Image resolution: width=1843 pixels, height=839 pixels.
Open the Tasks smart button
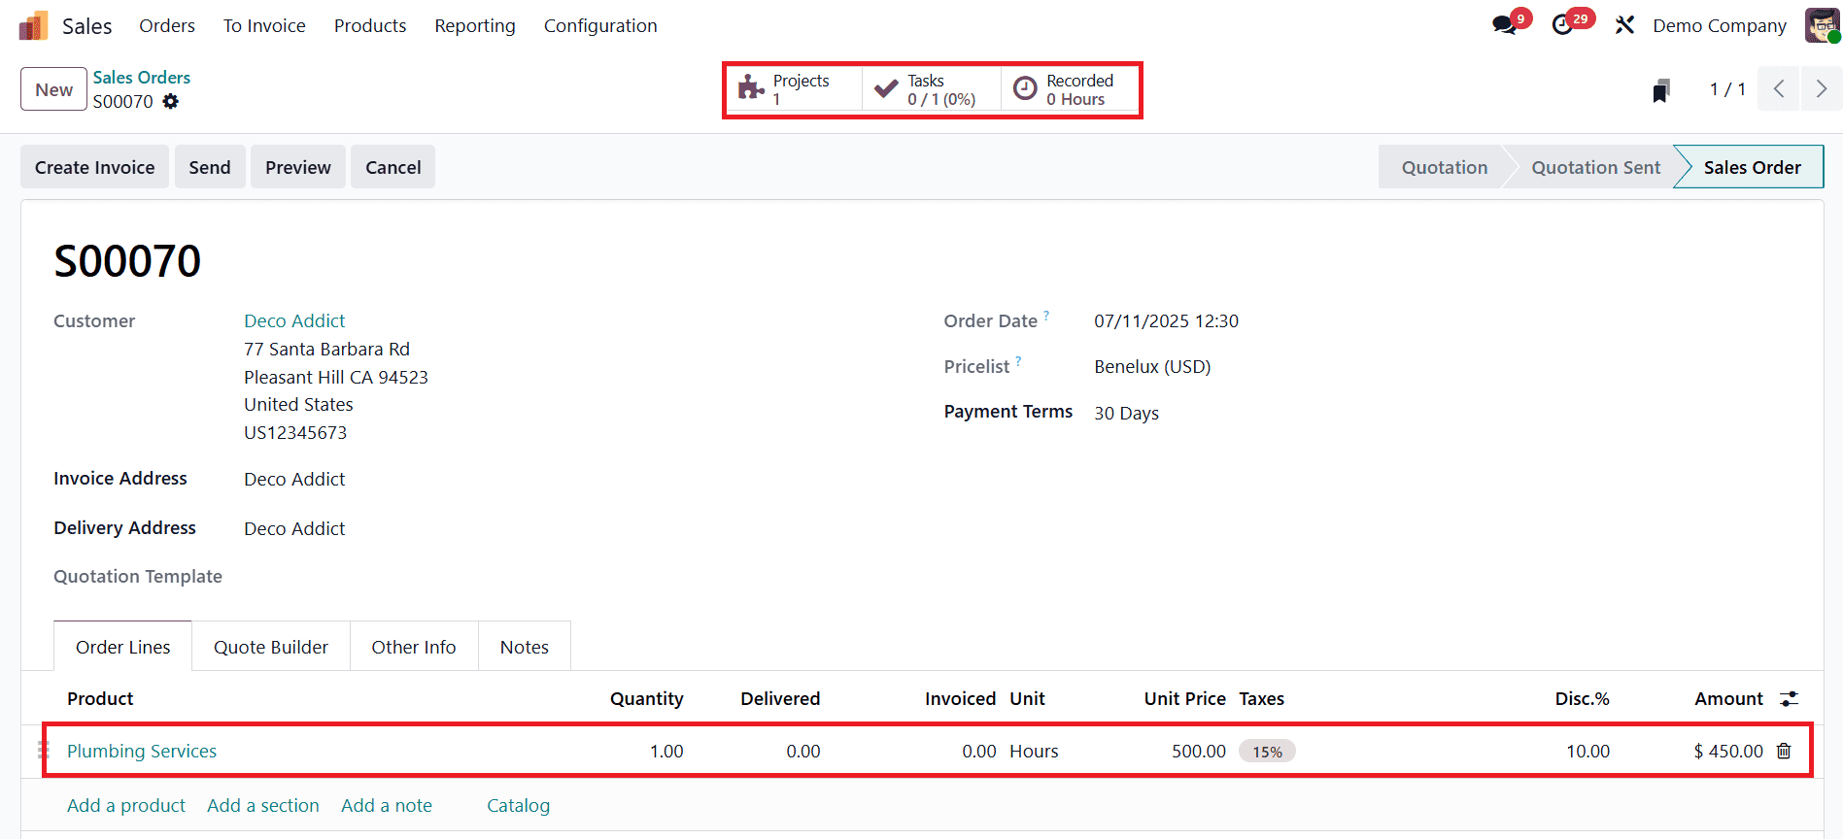pos(932,89)
